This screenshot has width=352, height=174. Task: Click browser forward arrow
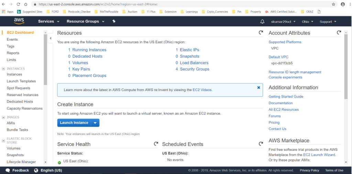[11, 4]
